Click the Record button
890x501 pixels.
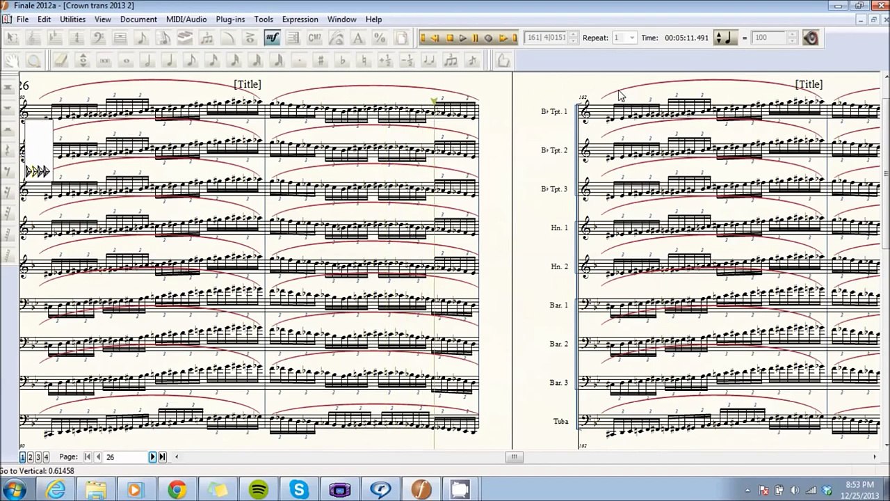488,38
